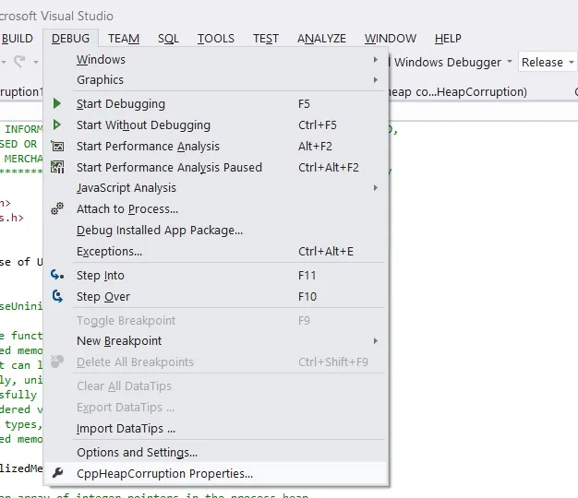Switch to the heap co...HeapCorruption tab
Viewport: 578px width, 498px height.
(457, 91)
